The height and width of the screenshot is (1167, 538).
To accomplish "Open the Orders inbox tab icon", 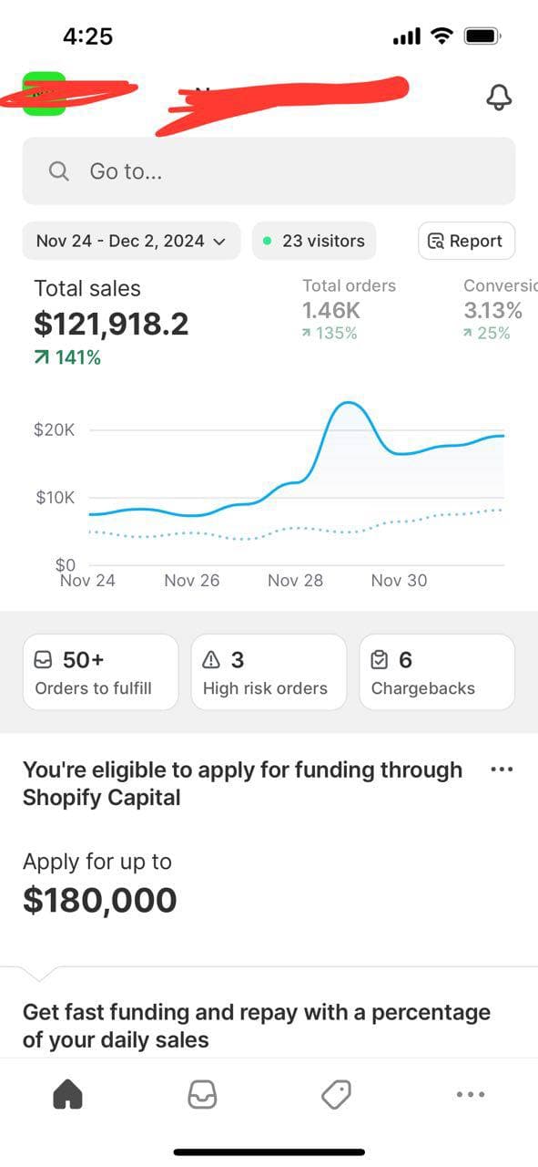I will 202,1094.
